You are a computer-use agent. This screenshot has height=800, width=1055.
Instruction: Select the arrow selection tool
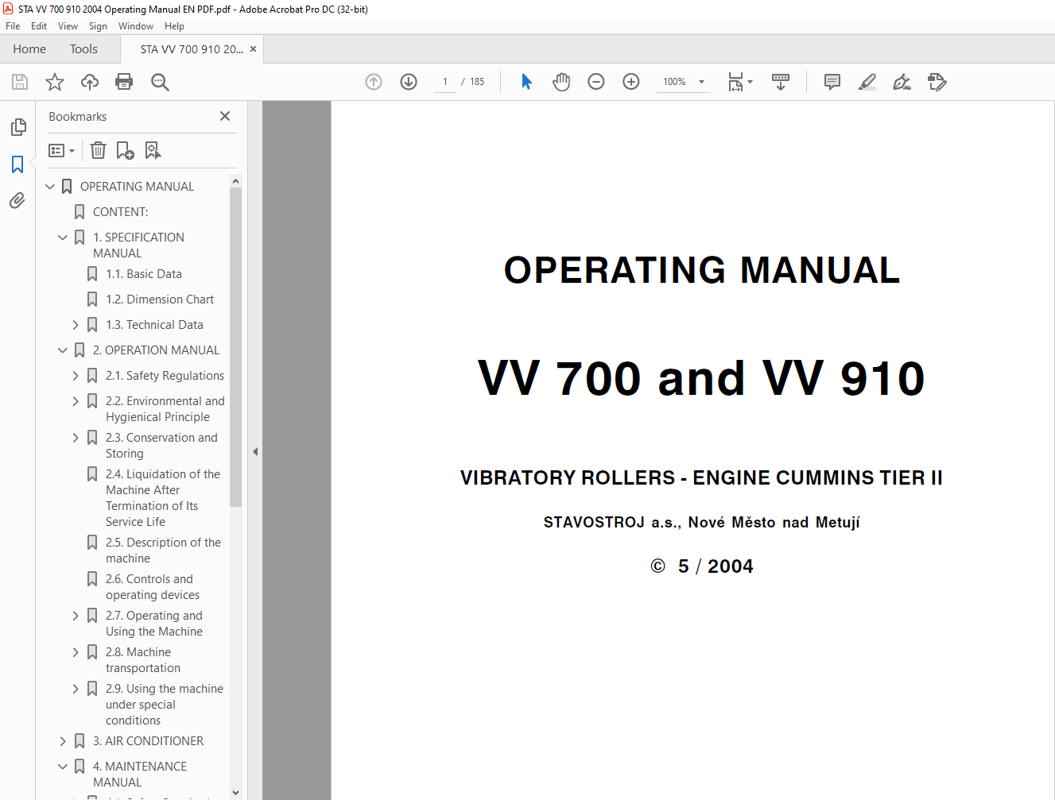[x=526, y=82]
